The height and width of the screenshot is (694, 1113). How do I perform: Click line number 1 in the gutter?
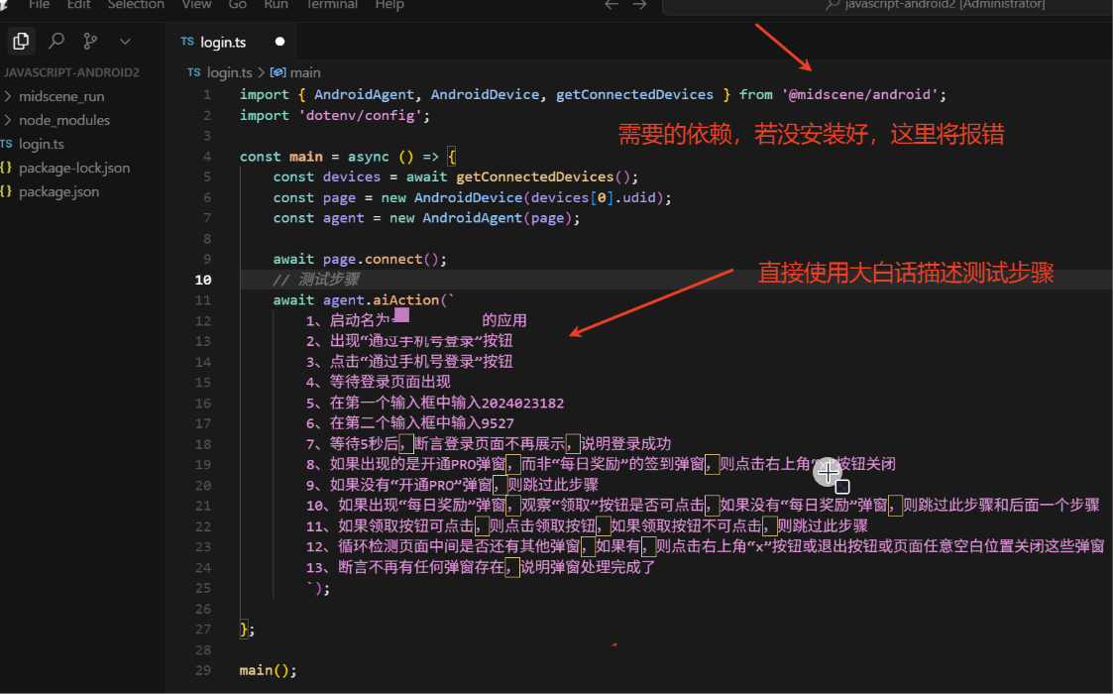(x=206, y=94)
